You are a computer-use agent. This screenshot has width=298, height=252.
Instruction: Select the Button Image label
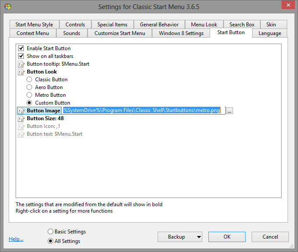tap(43, 111)
